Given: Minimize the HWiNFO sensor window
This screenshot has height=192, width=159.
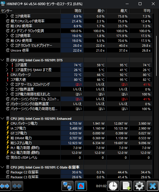Looking at the screenshot, I should (127, 4).
